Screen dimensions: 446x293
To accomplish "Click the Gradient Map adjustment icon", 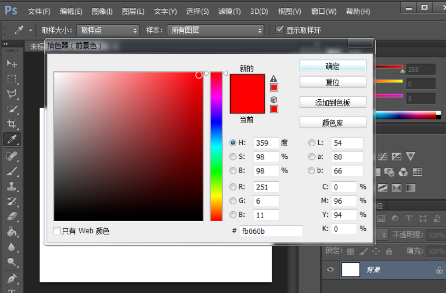I will (411, 187).
